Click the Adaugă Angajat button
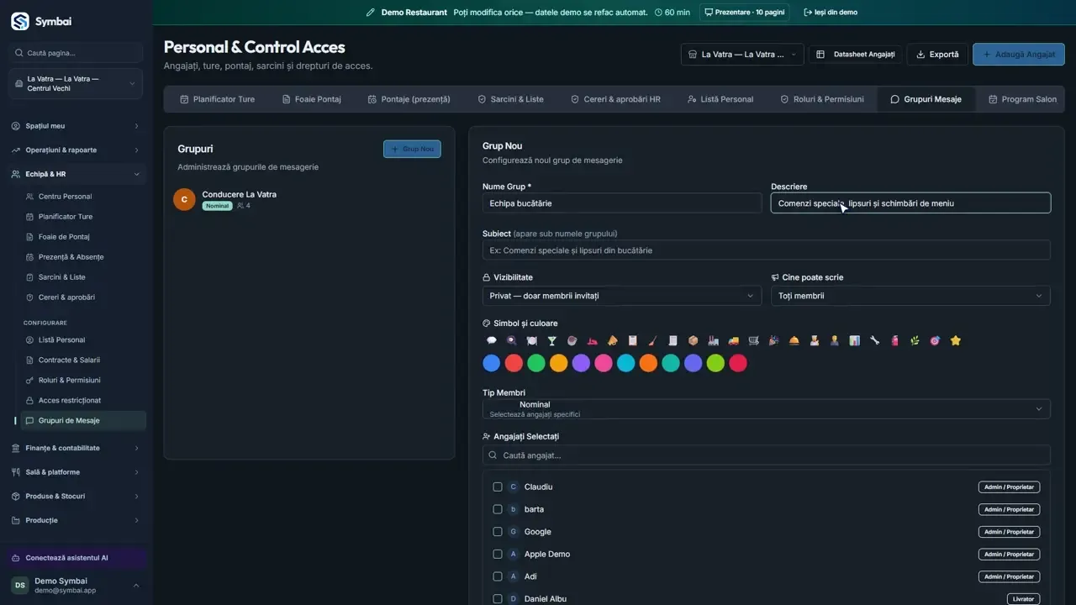Screen dimensions: 1076x605 [x=1018, y=55]
